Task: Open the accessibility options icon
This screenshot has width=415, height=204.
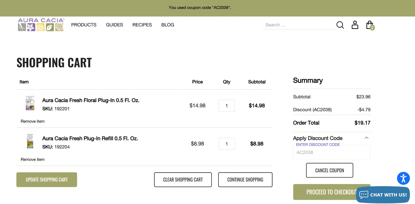Action: point(403,178)
